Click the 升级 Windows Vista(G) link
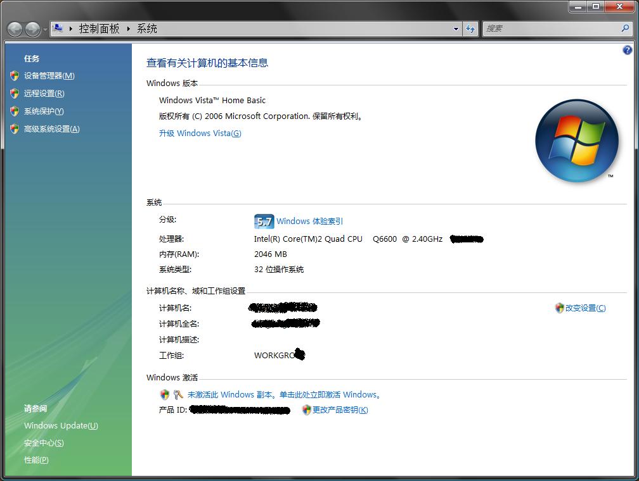This screenshot has width=639, height=481. click(x=200, y=134)
